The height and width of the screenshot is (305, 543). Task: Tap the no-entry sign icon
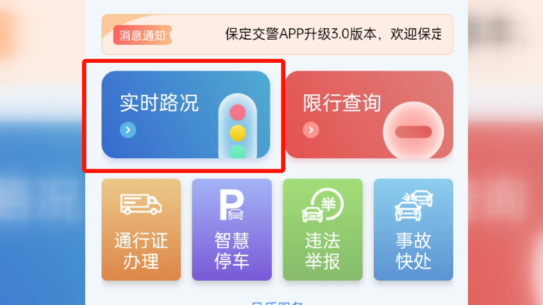point(413,130)
